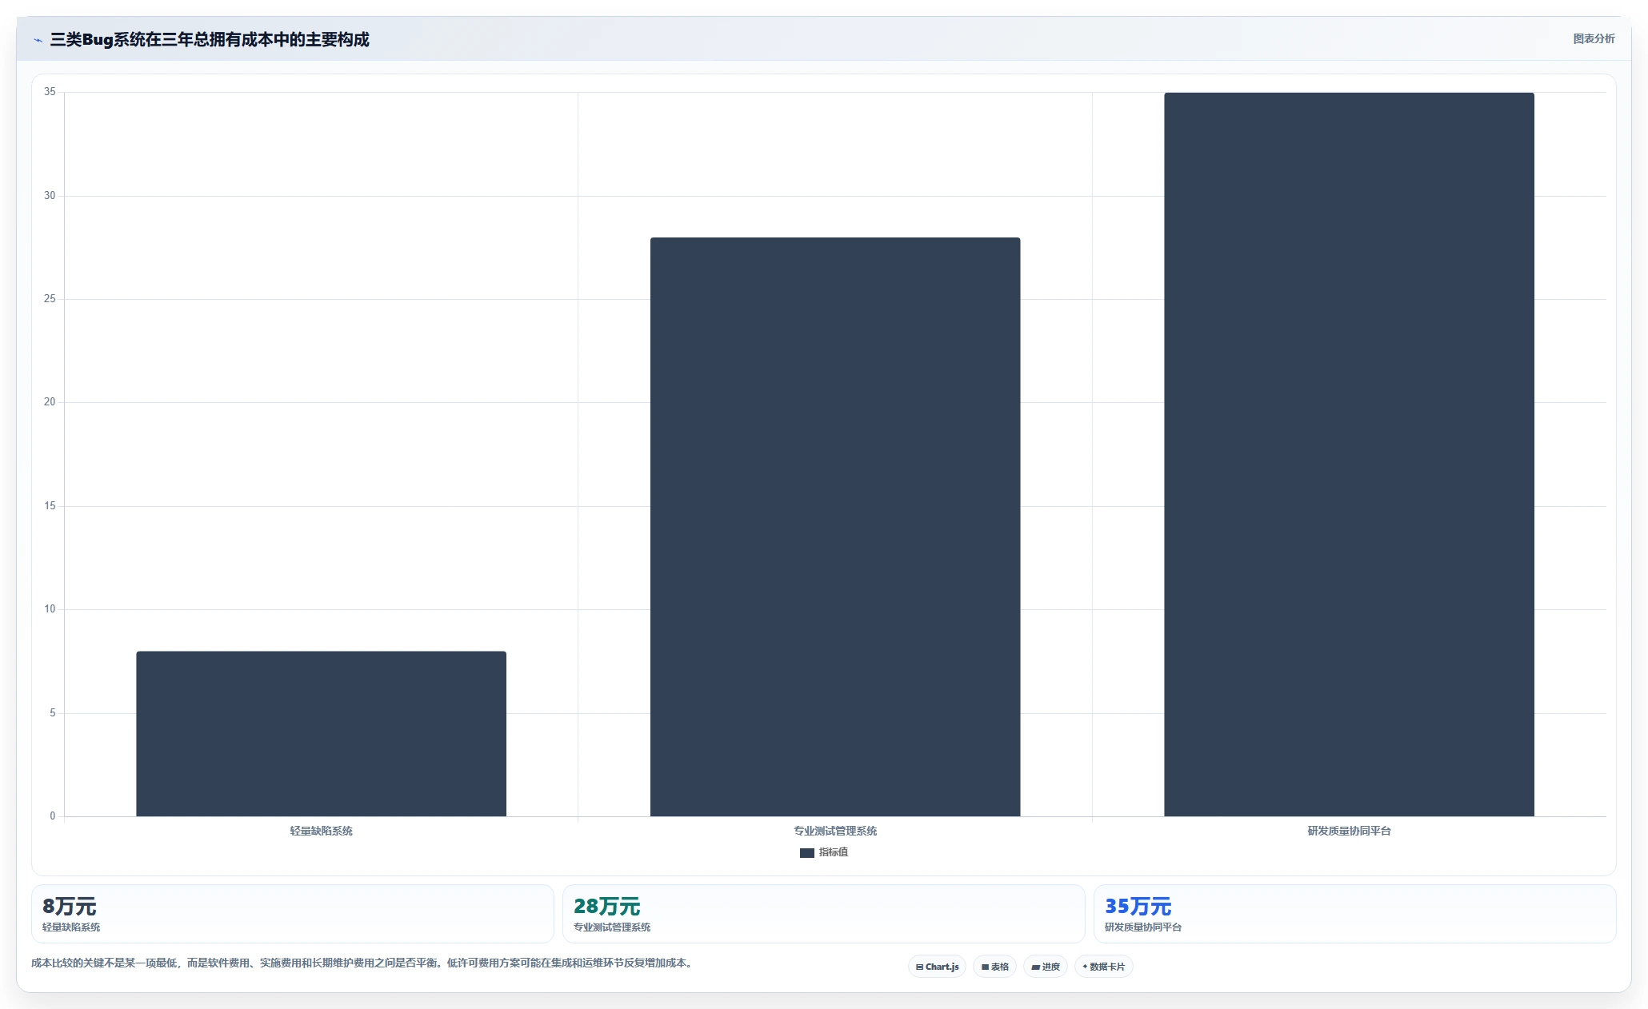Click the dark legend color box for 指标值
Screen dimensions: 1648x1009
pos(806,853)
